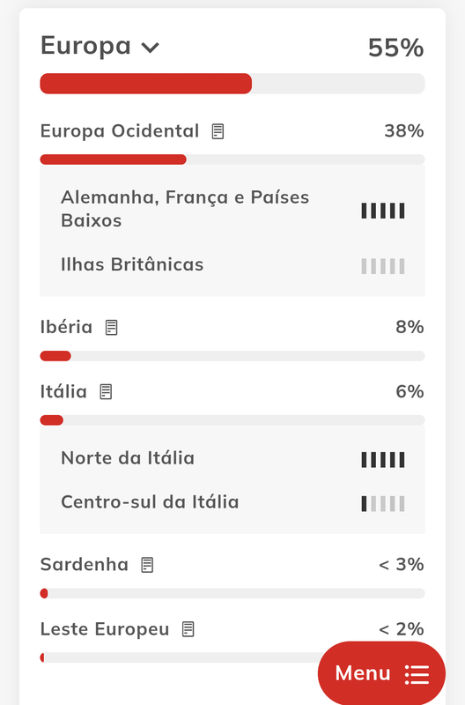Click confidence bars for Norte da Itália
465x705 pixels.
point(383,460)
